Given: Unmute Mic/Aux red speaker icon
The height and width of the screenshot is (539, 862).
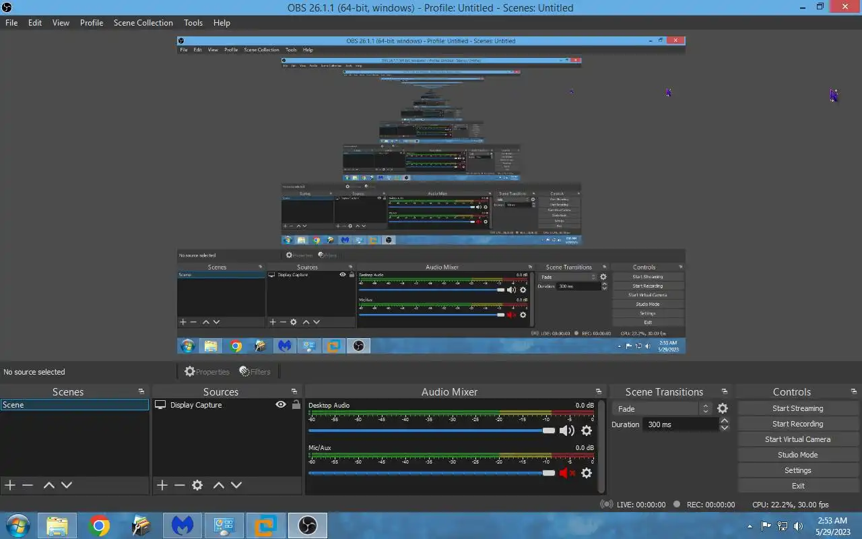Looking at the screenshot, I should [x=567, y=473].
